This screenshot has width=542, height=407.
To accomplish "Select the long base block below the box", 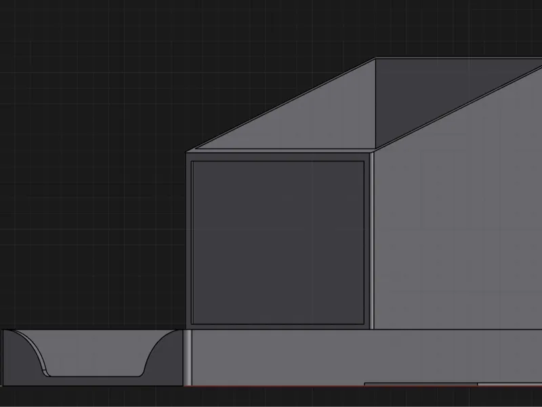I will pos(367,357).
